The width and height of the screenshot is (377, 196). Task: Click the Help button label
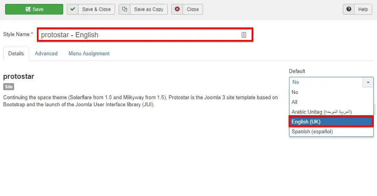coord(363,9)
